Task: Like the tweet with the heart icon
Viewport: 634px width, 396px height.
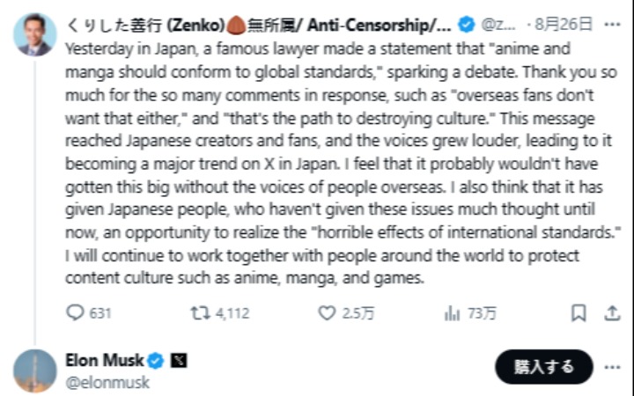Action: tap(327, 312)
